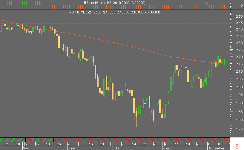
Task: Click the date label 19 in May
Action: pos(48,144)
